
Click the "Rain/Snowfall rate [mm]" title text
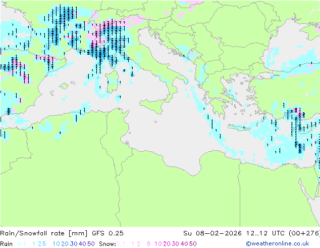(44, 233)
